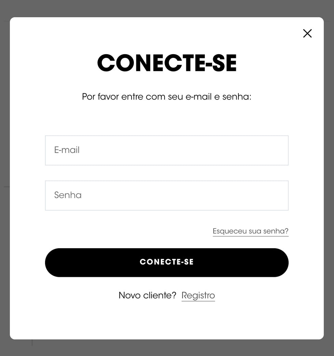This screenshot has width=334, height=356.
Task: Click the underlined Registro text
Action: click(x=198, y=295)
